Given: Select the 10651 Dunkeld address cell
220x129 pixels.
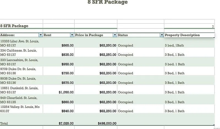Looking at the screenshot, I should [x=19, y=90].
